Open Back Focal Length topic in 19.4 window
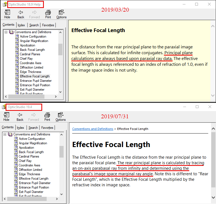Screen dimensions: 216x204 click(31, 152)
